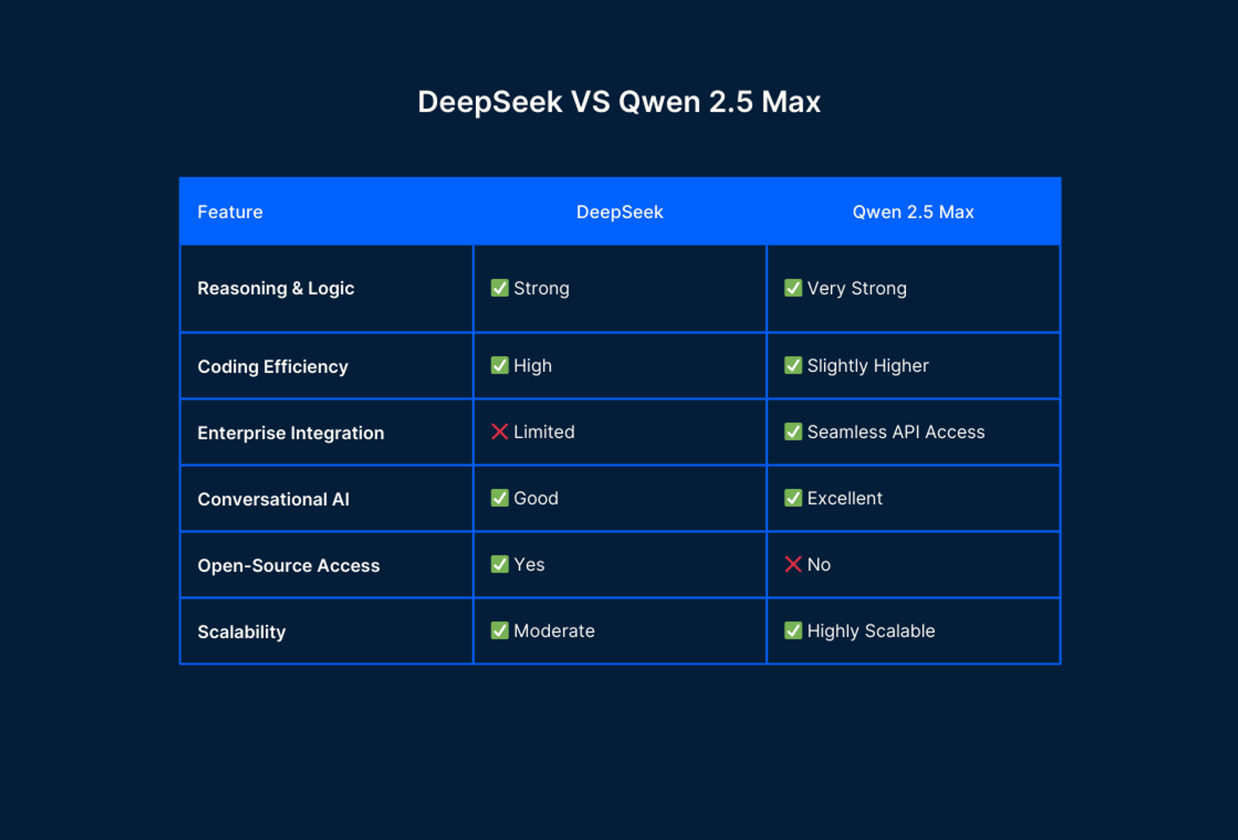Select the text Limited

click(x=544, y=432)
